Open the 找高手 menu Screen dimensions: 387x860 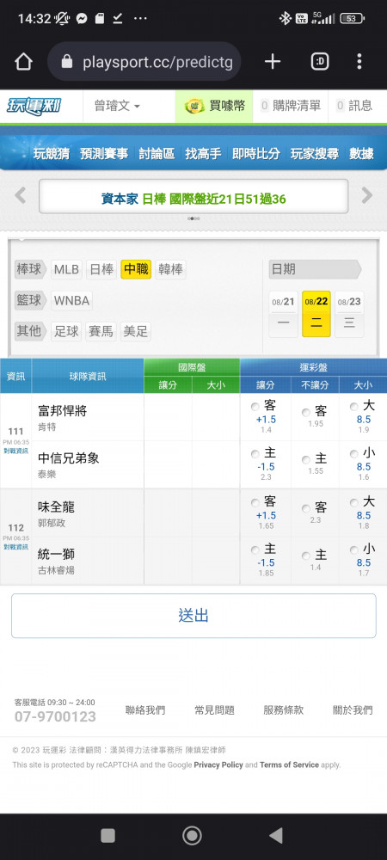coord(203,154)
